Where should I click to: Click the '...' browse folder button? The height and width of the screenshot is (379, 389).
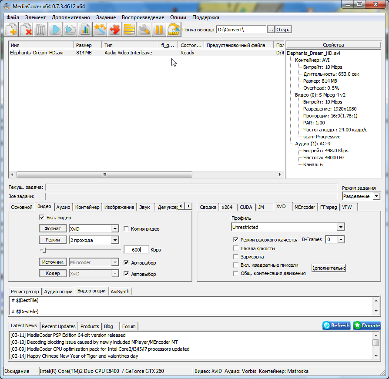tap(271, 30)
